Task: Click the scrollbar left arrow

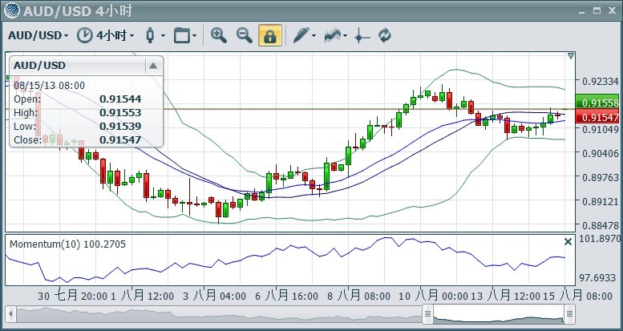Action: pyautogui.click(x=10, y=314)
